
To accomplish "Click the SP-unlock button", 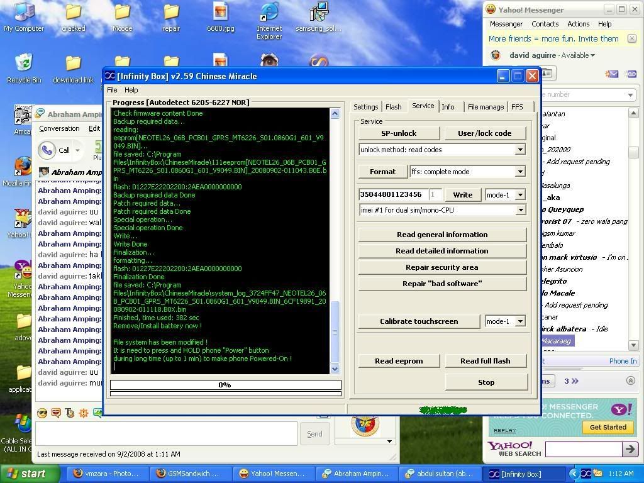I will 399,133.
